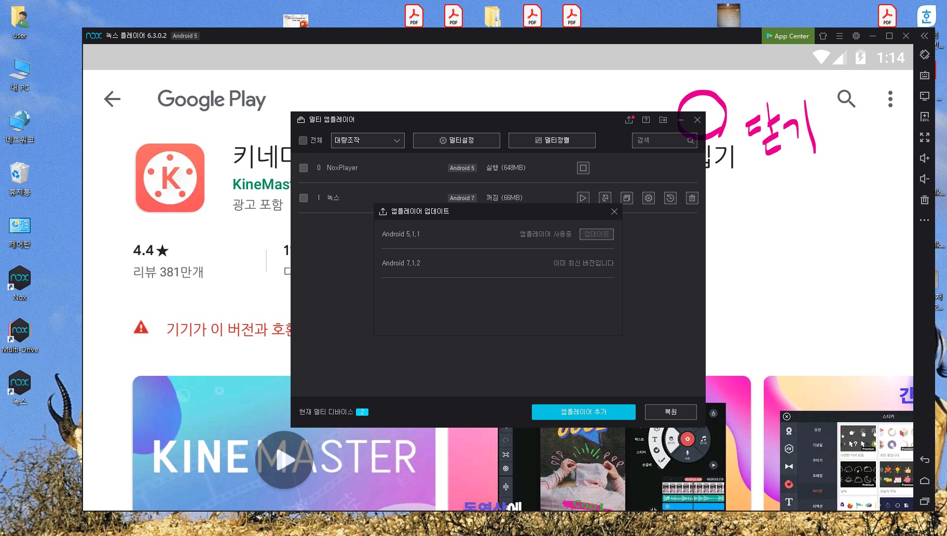Open Nox system settings gear
Image resolution: width=947 pixels, height=536 pixels.
[856, 36]
